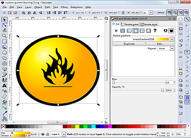Image resolution: width=191 pixels, height=138 pixels.
Task: Select the Node editing tool
Action: 5,25
